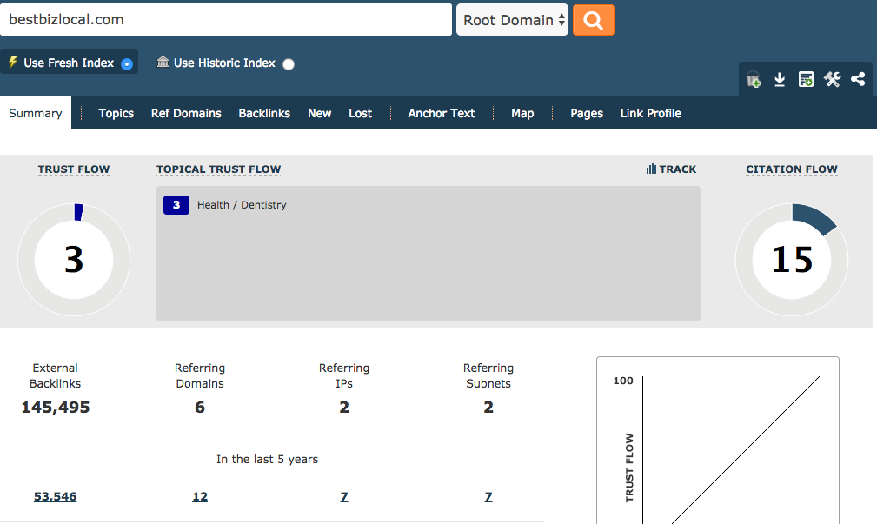
Task: Open the Anchor Text tab
Action: [442, 113]
